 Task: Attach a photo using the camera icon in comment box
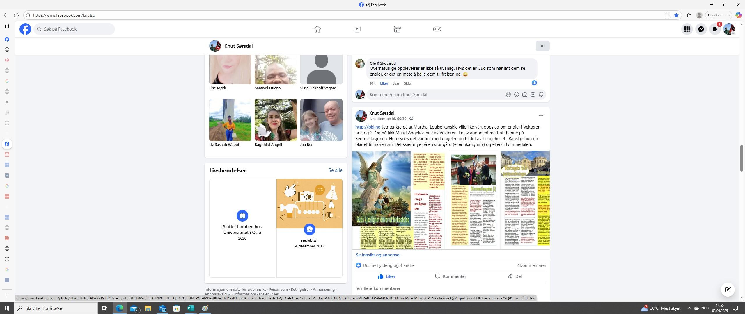524,95
